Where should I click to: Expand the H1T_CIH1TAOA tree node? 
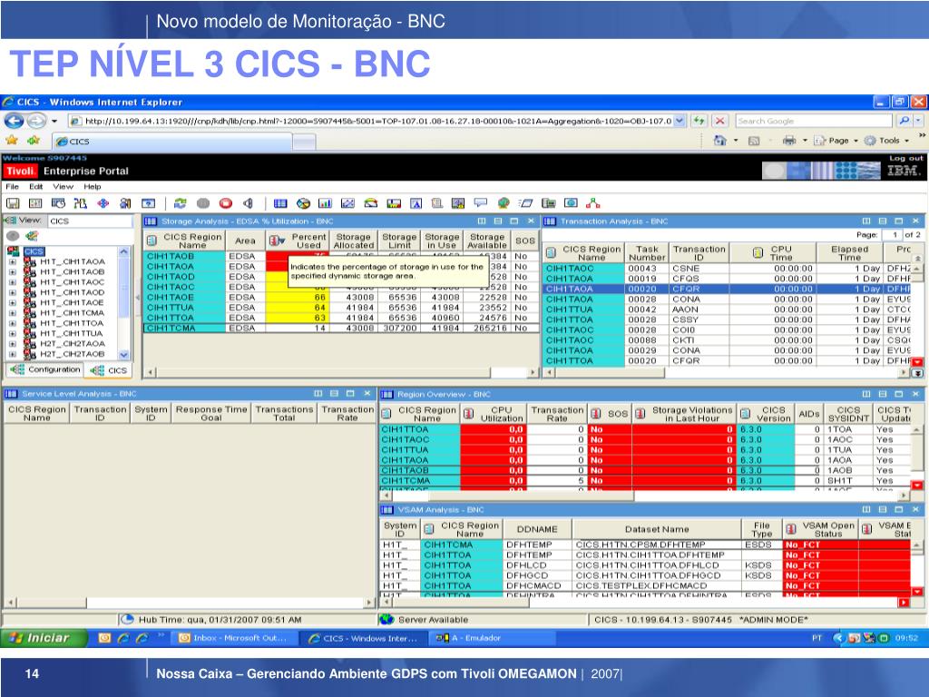click(x=13, y=261)
